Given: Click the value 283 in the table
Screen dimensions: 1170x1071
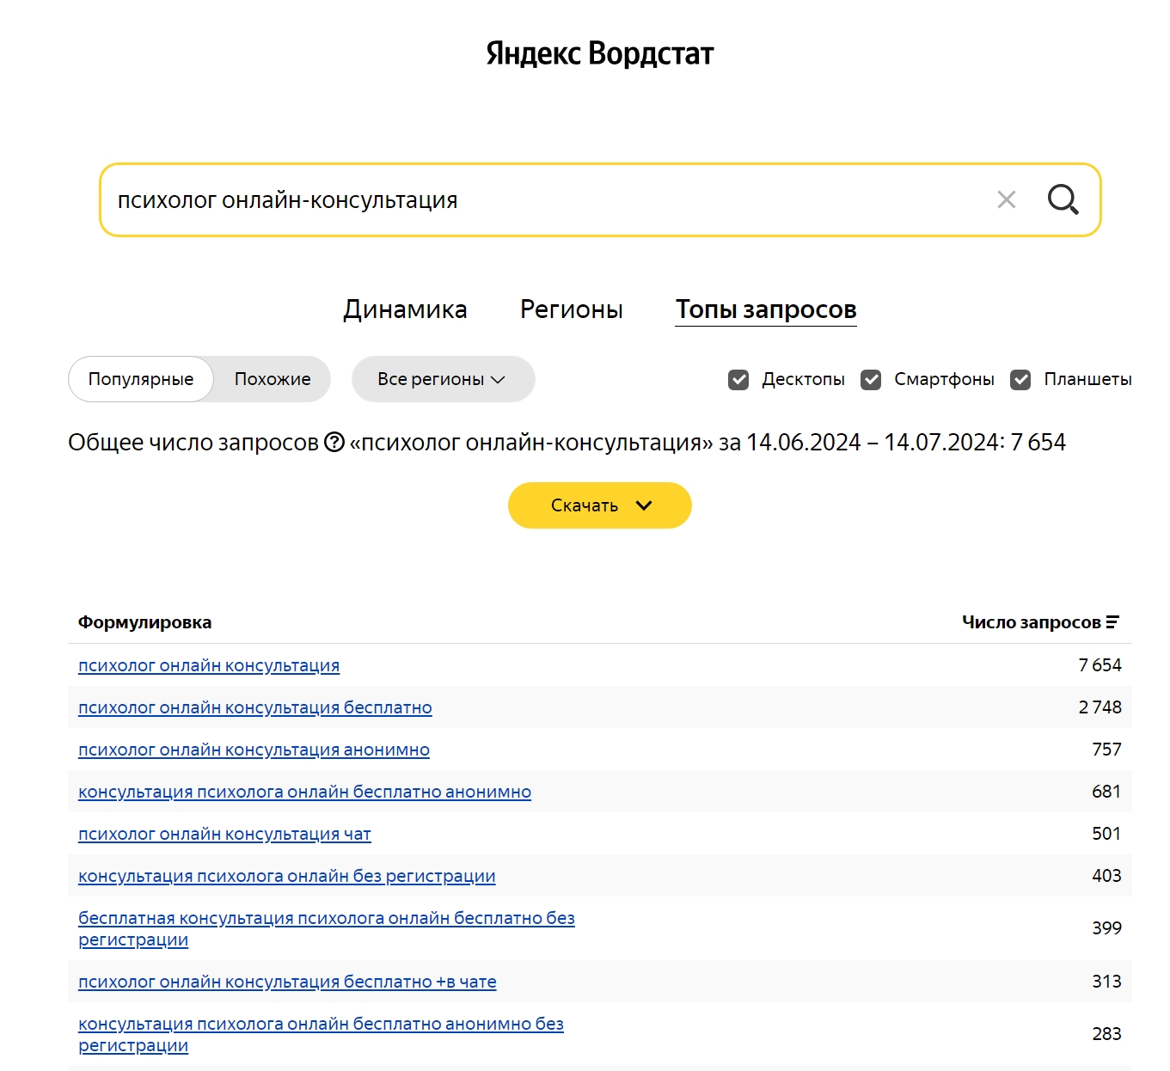Looking at the screenshot, I should [x=1106, y=1034].
